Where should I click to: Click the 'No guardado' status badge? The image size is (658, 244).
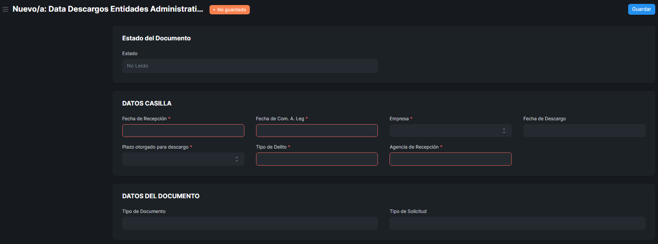[x=230, y=10]
